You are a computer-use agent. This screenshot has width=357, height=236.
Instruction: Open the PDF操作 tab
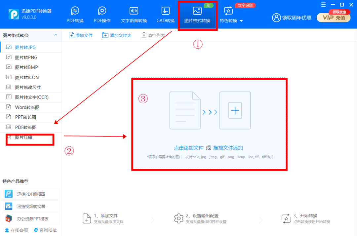click(102, 15)
